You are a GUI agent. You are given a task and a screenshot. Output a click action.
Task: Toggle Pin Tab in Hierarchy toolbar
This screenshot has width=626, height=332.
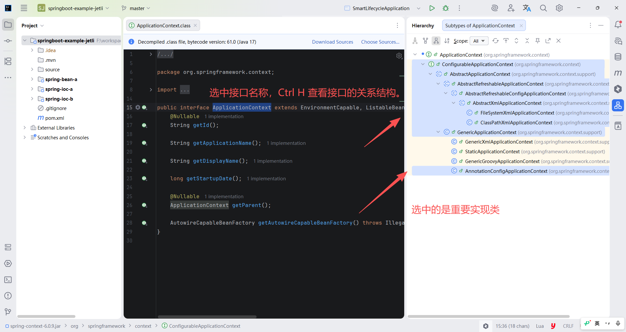click(x=538, y=41)
